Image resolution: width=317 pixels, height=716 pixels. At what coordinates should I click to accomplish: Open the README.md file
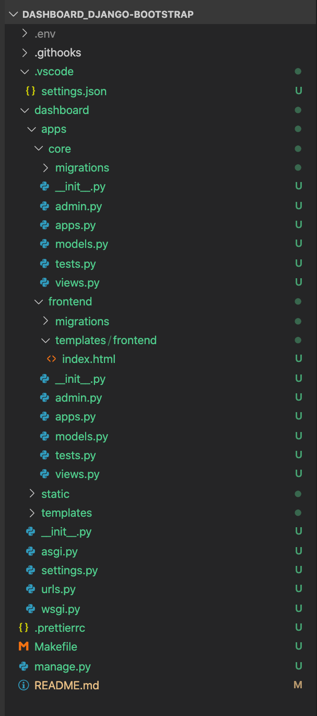[x=66, y=685]
